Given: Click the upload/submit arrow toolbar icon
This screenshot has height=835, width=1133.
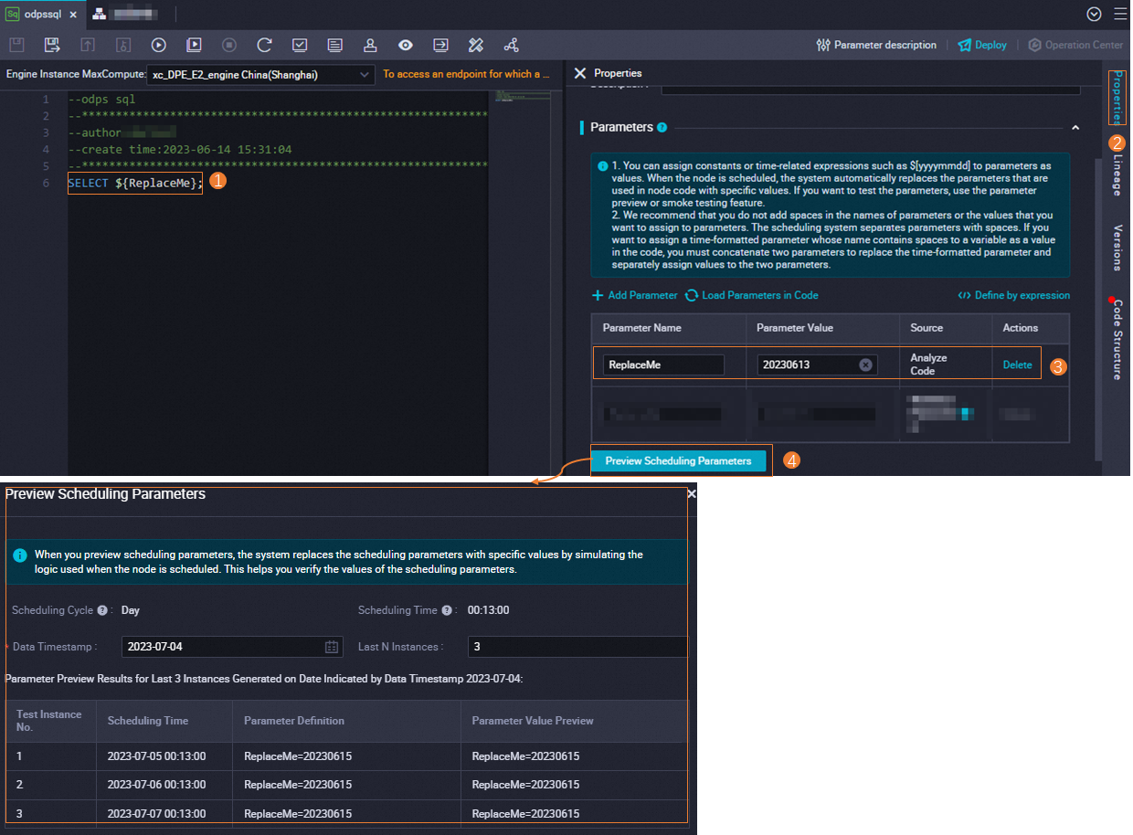Looking at the screenshot, I should point(88,45).
